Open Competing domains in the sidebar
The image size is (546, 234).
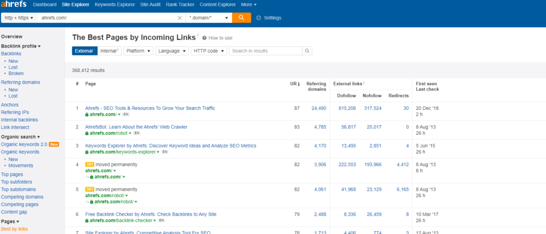tap(22, 197)
